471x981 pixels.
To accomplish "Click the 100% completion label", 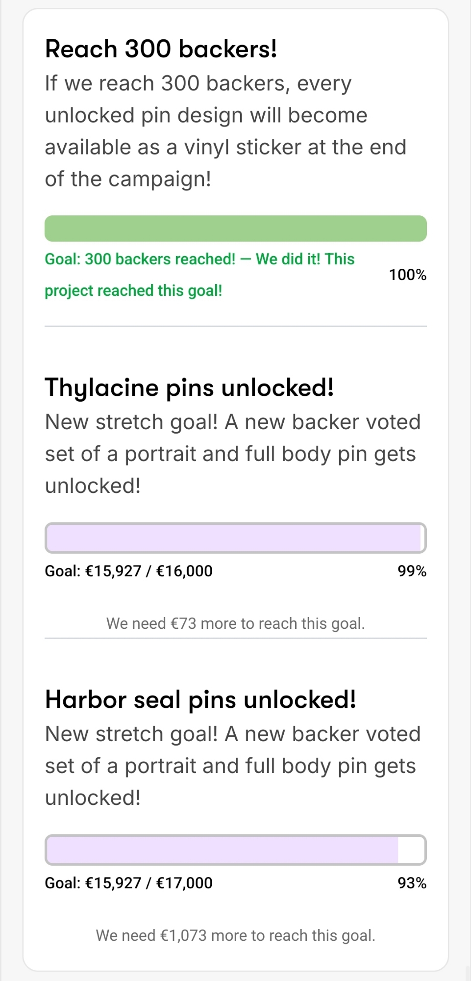I will tap(407, 275).
